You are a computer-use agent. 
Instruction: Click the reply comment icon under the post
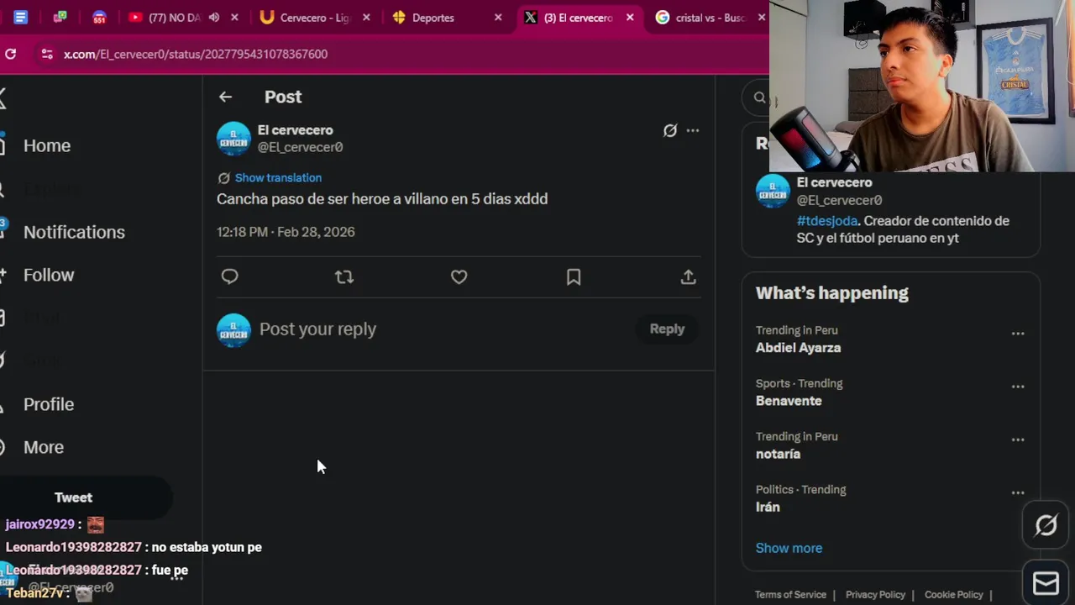point(229,276)
